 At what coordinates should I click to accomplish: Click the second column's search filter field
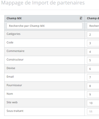tap(93, 26)
